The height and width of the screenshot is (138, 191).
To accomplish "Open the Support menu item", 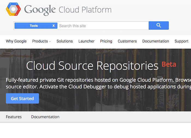I will click(x=181, y=41).
